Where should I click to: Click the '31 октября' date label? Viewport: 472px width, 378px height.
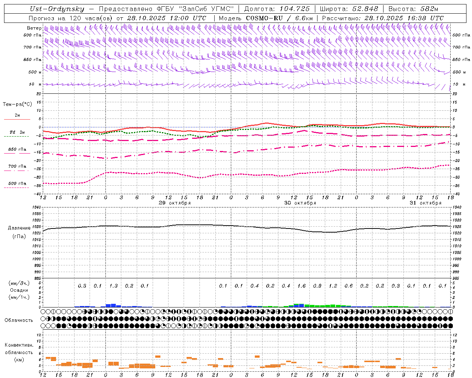point(426,203)
